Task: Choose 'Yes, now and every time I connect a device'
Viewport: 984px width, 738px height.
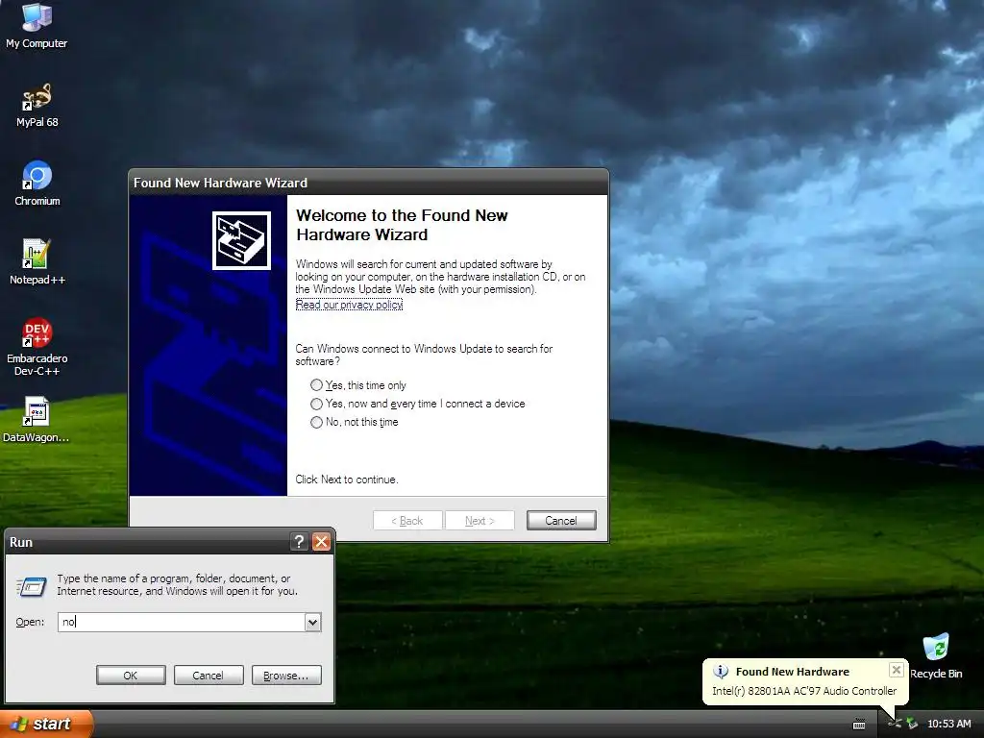Action: [417, 404]
